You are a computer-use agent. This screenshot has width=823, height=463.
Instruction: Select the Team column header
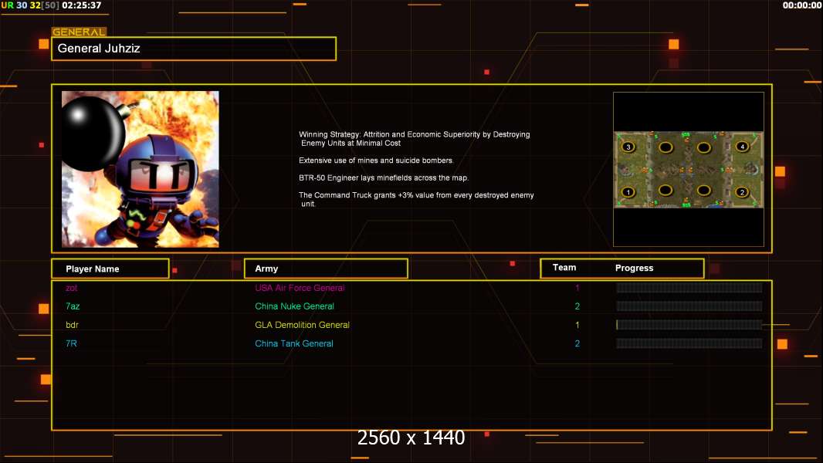[564, 268]
